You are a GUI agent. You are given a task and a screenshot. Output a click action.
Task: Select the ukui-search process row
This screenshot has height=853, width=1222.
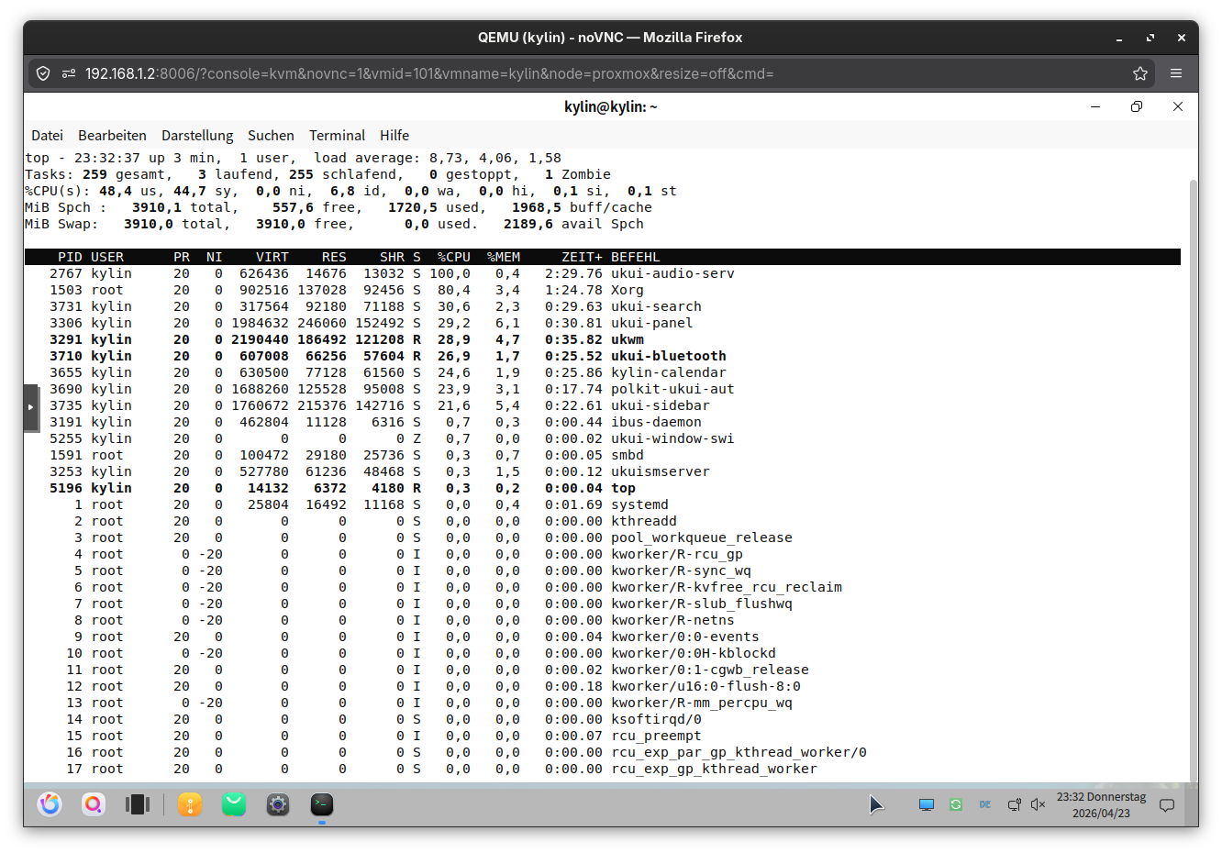point(602,306)
